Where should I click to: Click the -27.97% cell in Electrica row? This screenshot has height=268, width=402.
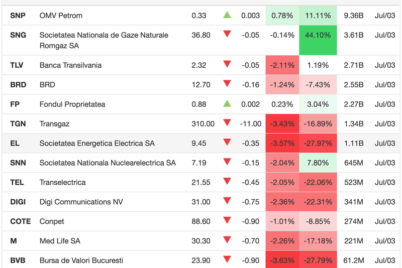(x=318, y=144)
